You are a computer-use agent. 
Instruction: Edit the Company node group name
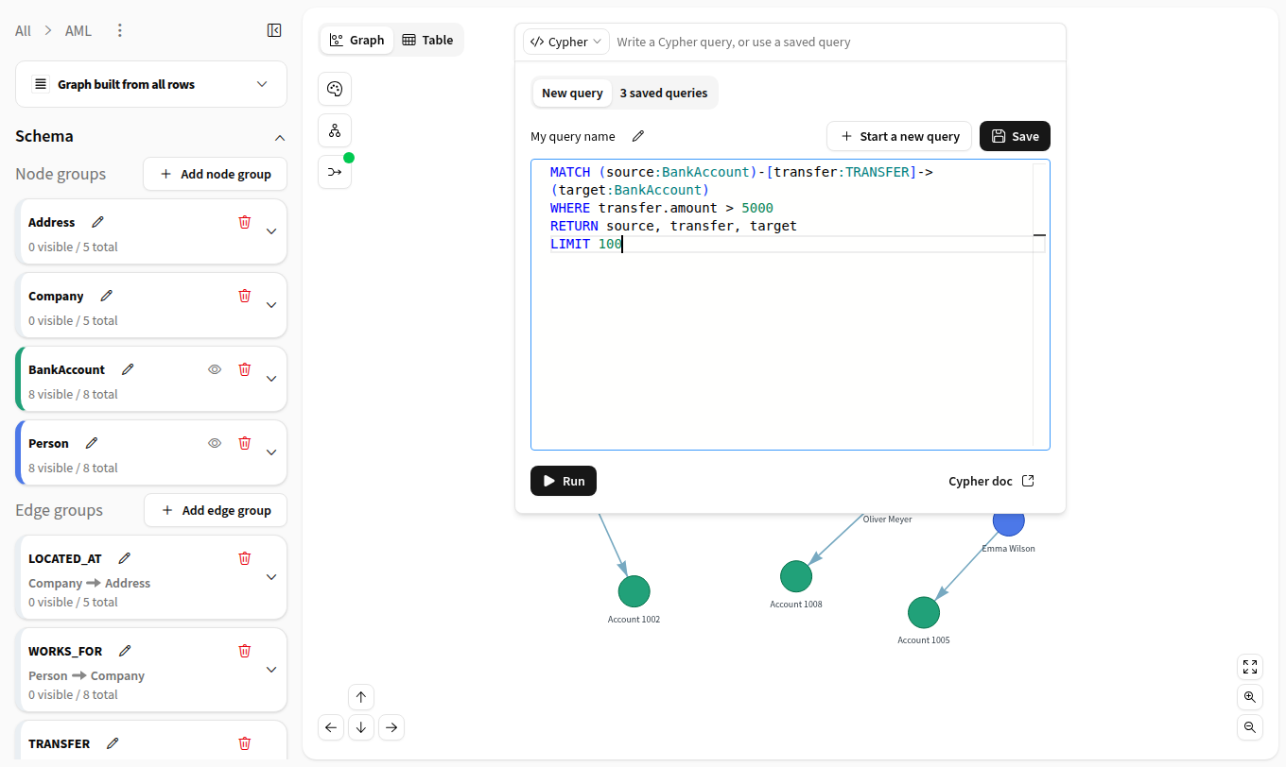click(x=106, y=296)
